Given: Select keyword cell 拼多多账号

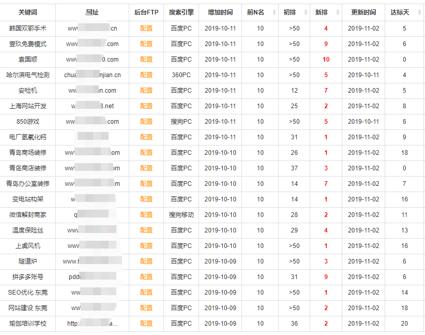Looking at the screenshot, I should 27,276.
